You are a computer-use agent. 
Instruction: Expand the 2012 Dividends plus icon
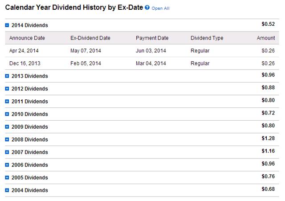(7, 89)
